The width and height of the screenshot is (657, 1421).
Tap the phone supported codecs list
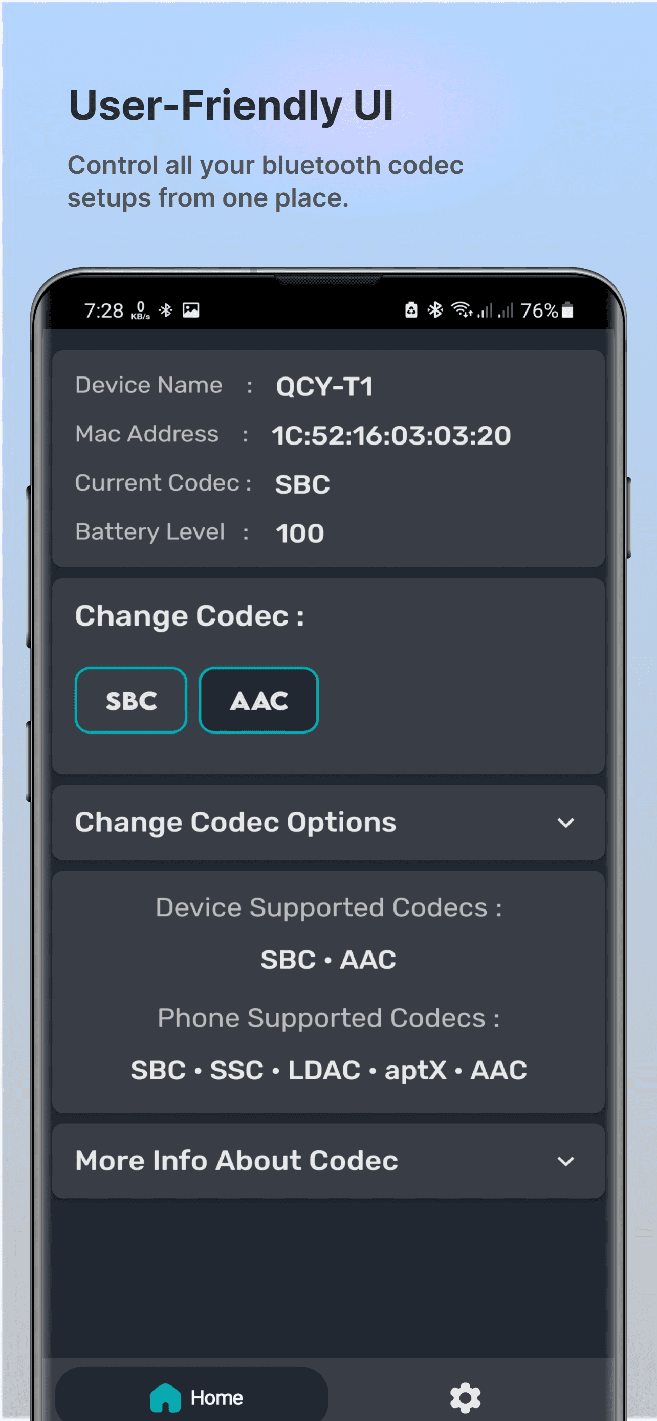[329, 1070]
